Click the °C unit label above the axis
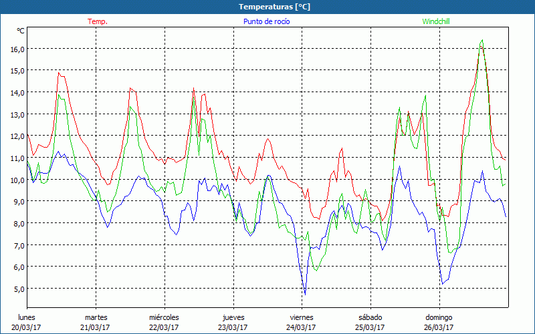The width and height of the screenshot is (535, 334). [x=21, y=31]
